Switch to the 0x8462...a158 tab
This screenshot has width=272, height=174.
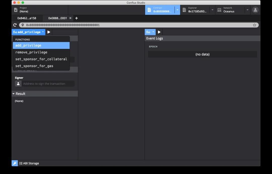click(x=26, y=18)
